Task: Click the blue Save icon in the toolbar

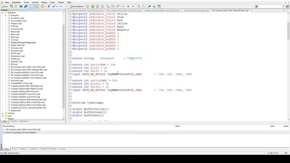Action: pos(21,6)
